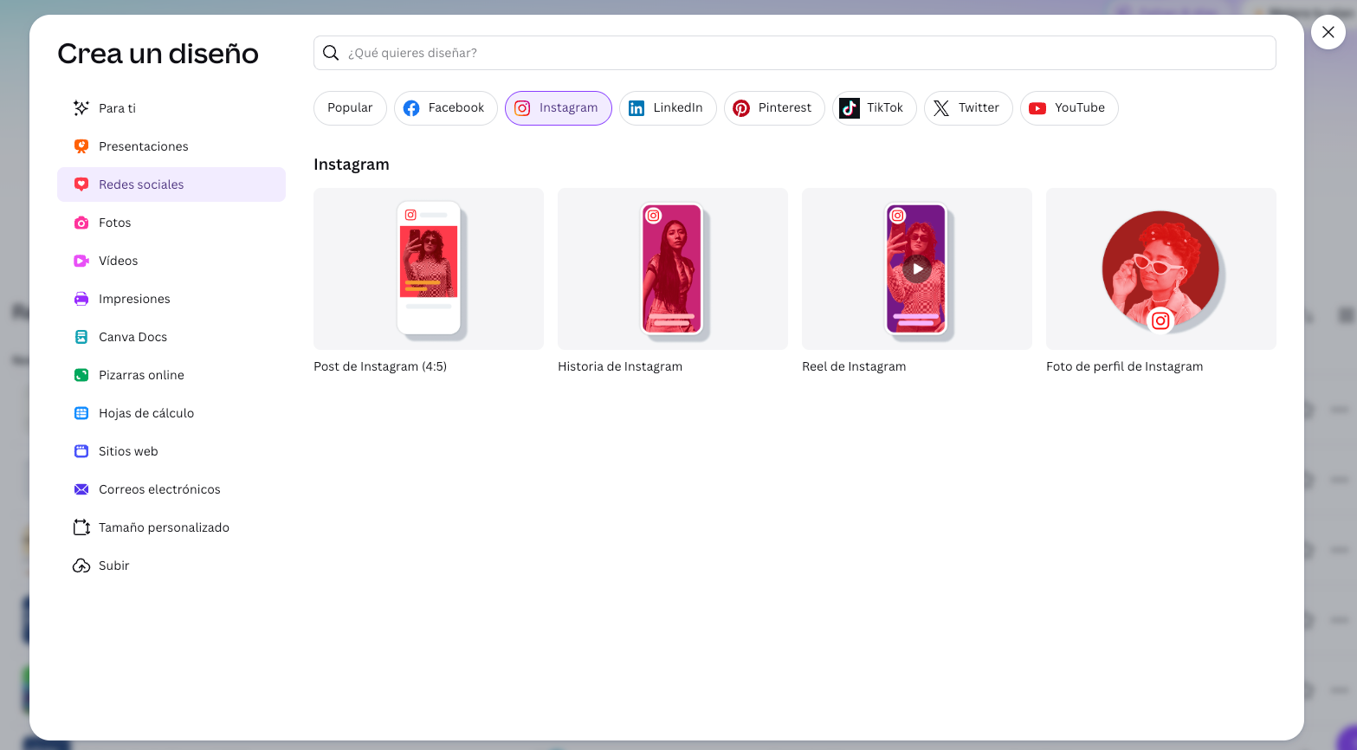
Task: Click the Instagram filter chip label
Action: [x=568, y=107]
